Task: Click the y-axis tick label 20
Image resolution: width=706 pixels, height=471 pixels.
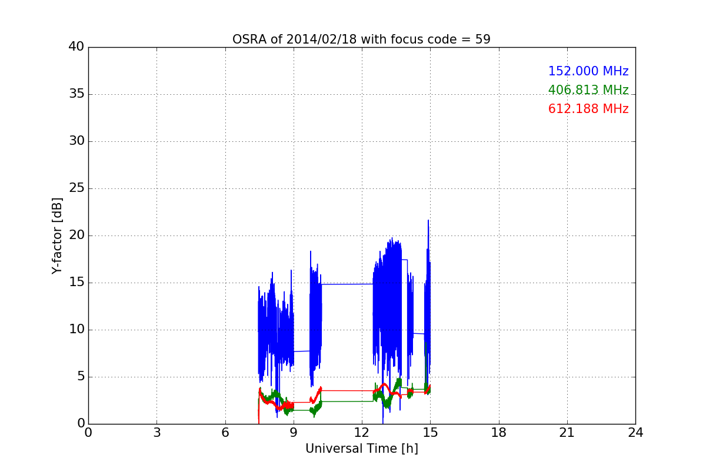Action: pos(76,235)
